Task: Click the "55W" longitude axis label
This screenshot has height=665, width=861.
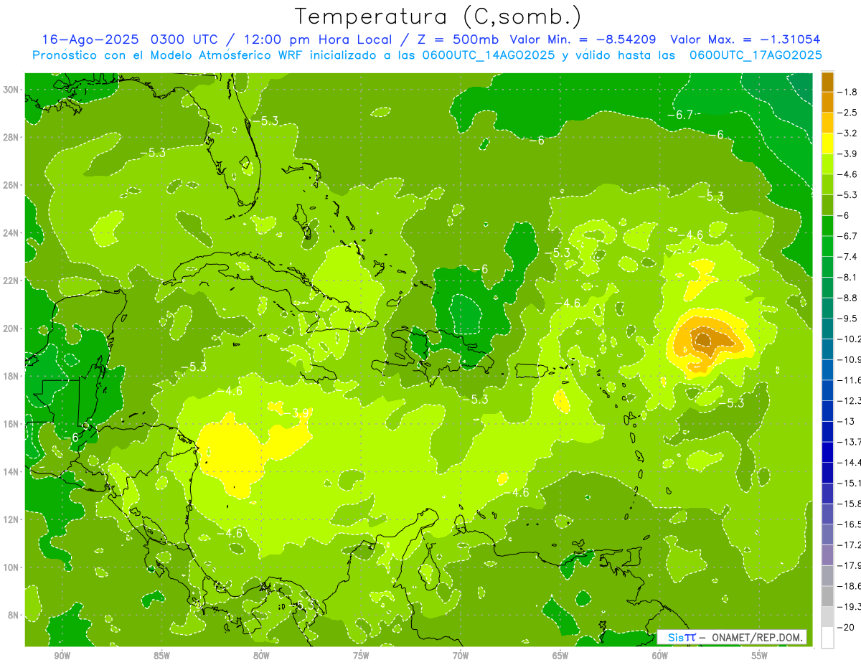Action: point(760,656)
